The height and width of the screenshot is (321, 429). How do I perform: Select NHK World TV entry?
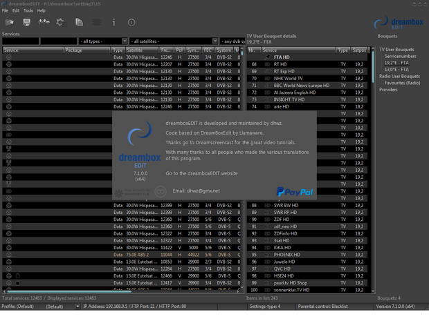click(x=307, y=78)
